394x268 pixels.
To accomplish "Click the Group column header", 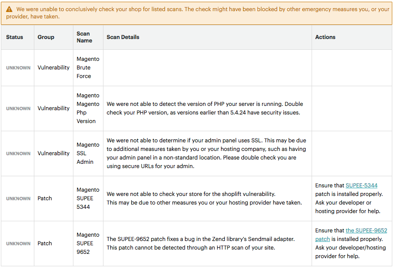I will (46, 37).
